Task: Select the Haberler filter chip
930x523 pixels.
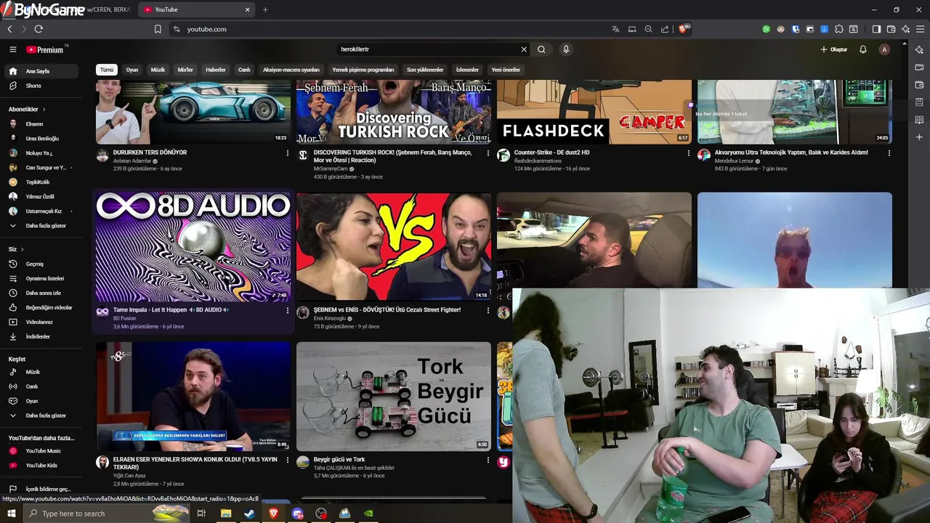Action: (x=216, y=70)
